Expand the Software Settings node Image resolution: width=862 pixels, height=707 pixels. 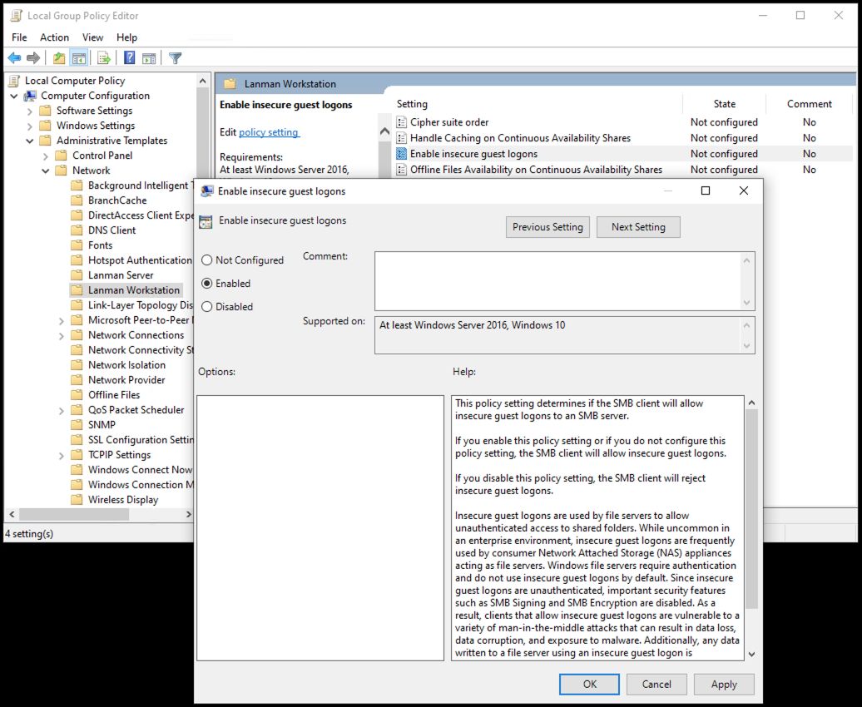click(30, 111)
